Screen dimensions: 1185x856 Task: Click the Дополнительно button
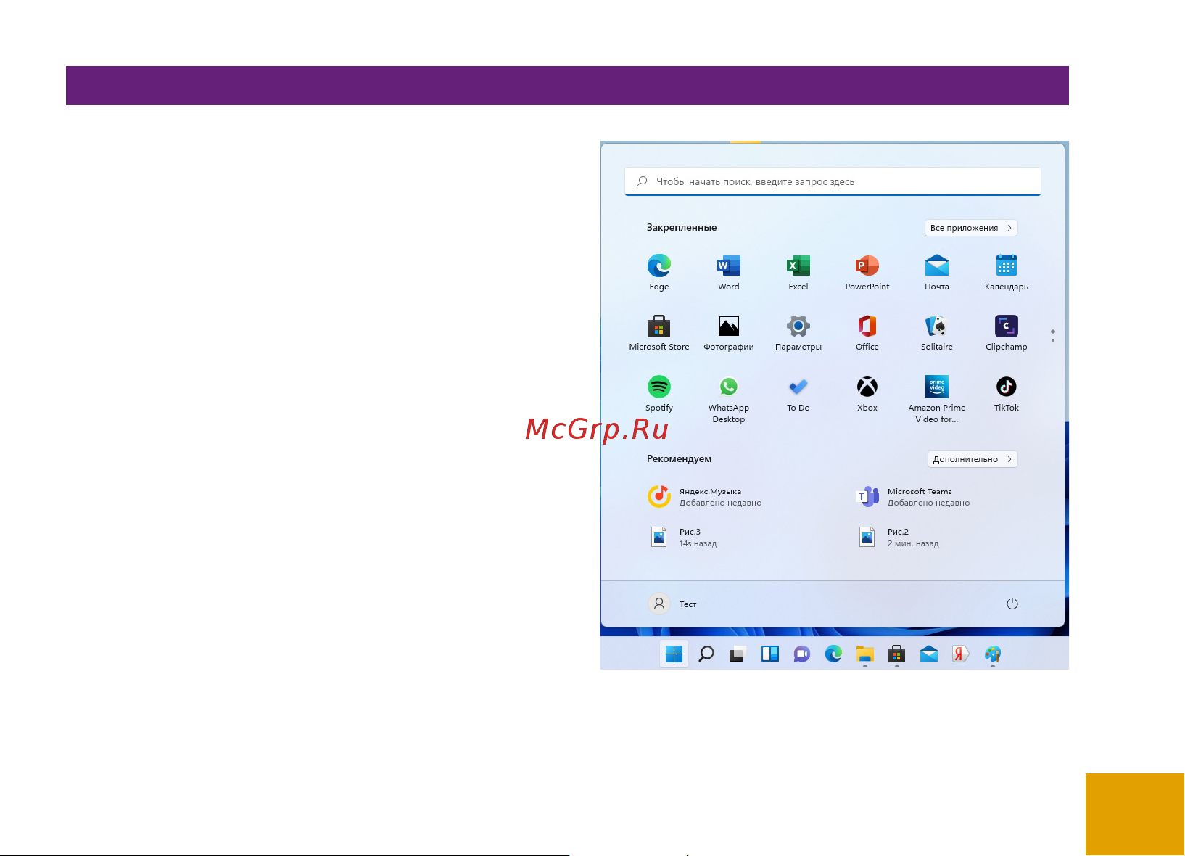tap(973, 459)
